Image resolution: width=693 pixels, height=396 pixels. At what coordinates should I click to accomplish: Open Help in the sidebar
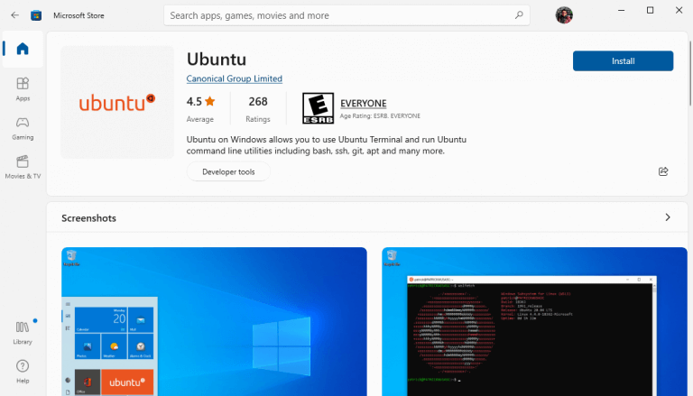(23, 372)
